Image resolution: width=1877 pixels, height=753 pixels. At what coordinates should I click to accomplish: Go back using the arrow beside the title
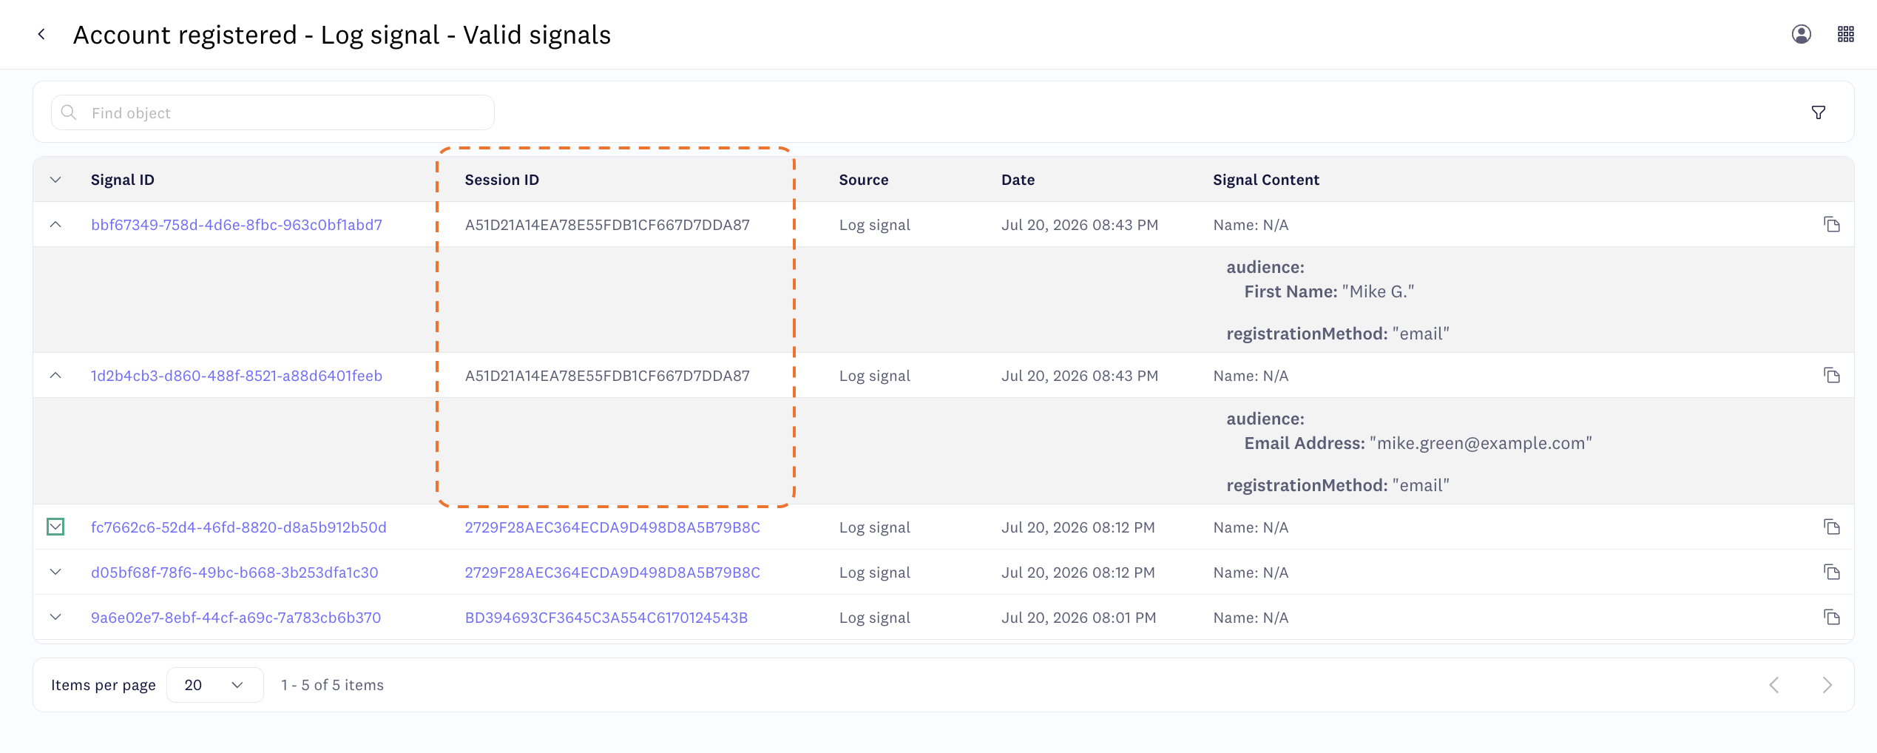(41, 34)
